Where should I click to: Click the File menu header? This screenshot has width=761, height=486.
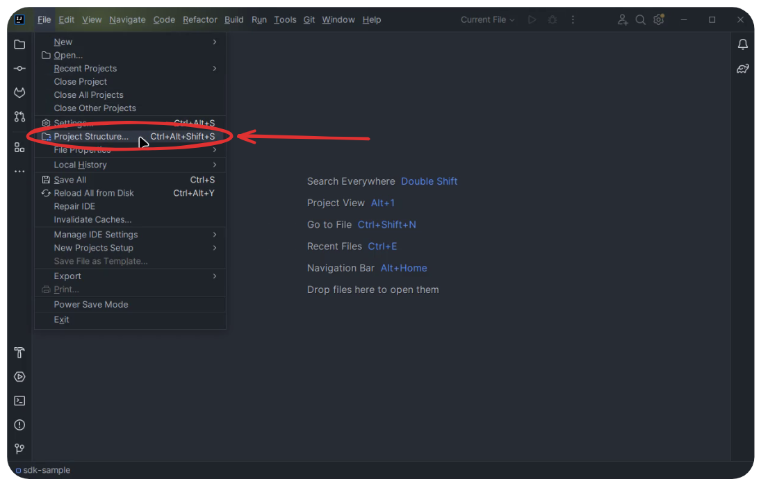44,20
